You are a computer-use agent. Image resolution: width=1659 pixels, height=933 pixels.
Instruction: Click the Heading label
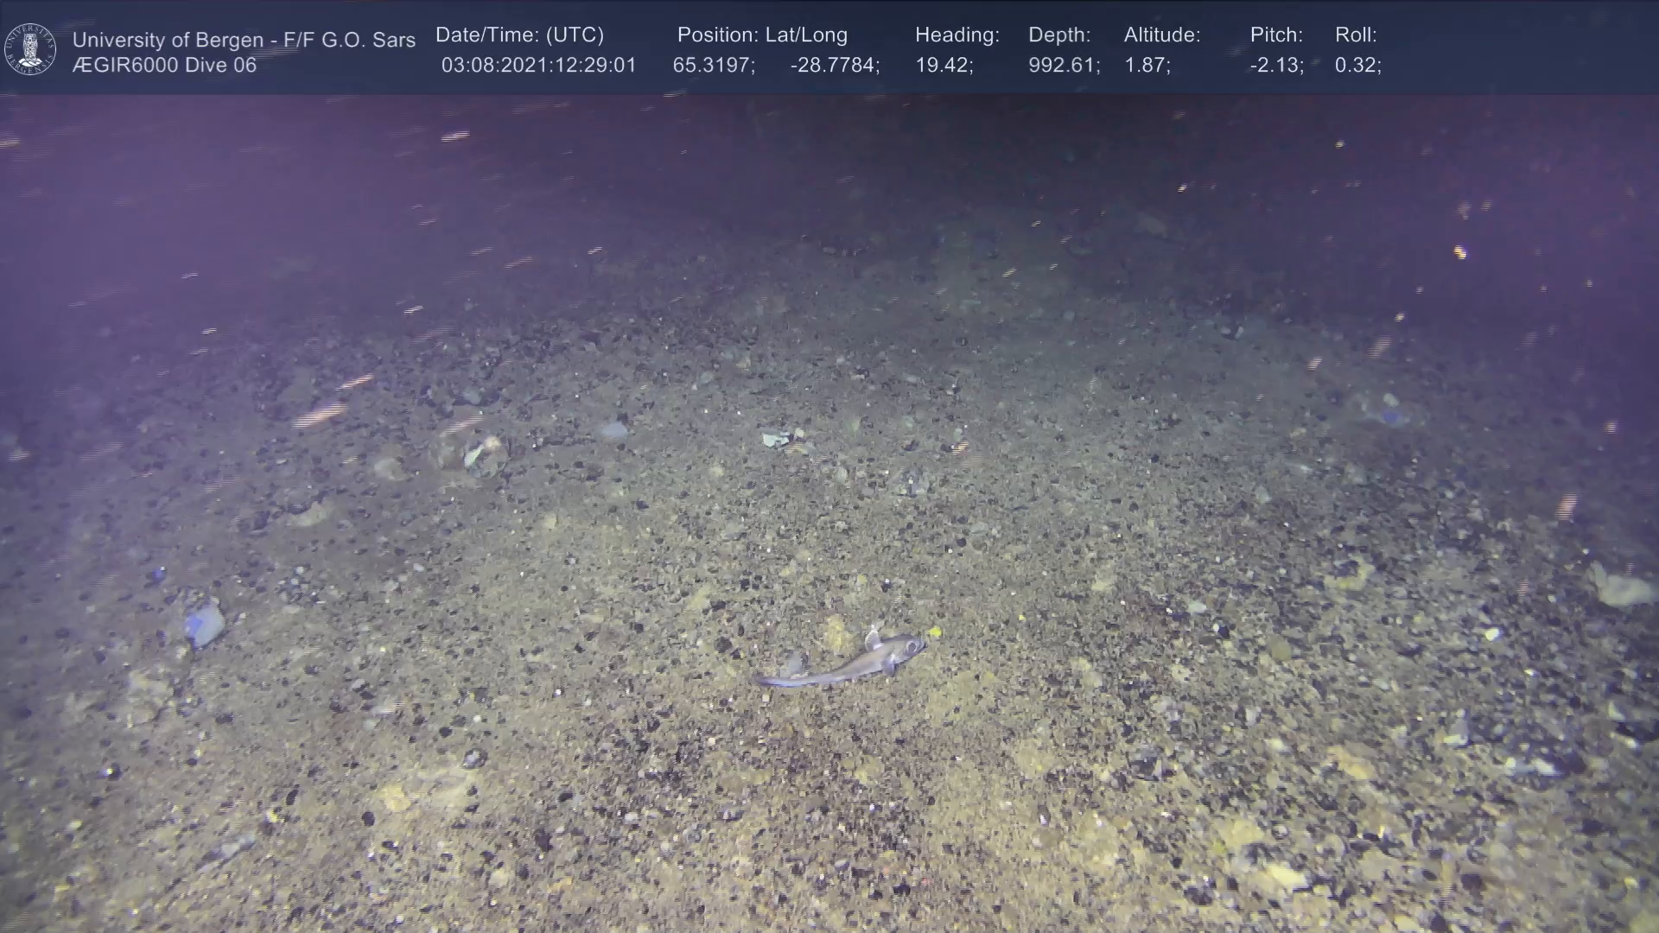coord(957,35)
